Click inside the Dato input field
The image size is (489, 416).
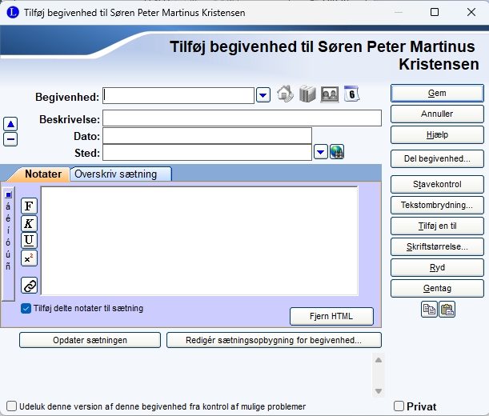click(x=206, y=136)
